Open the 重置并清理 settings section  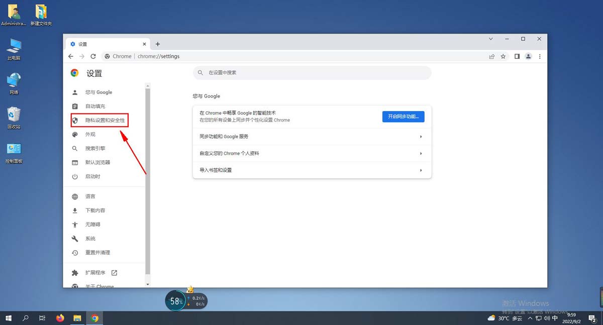click(x=97, y=253)
